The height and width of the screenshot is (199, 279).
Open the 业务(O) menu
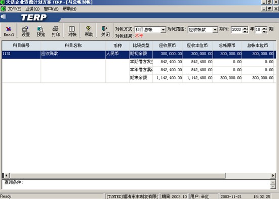point(32,9)
